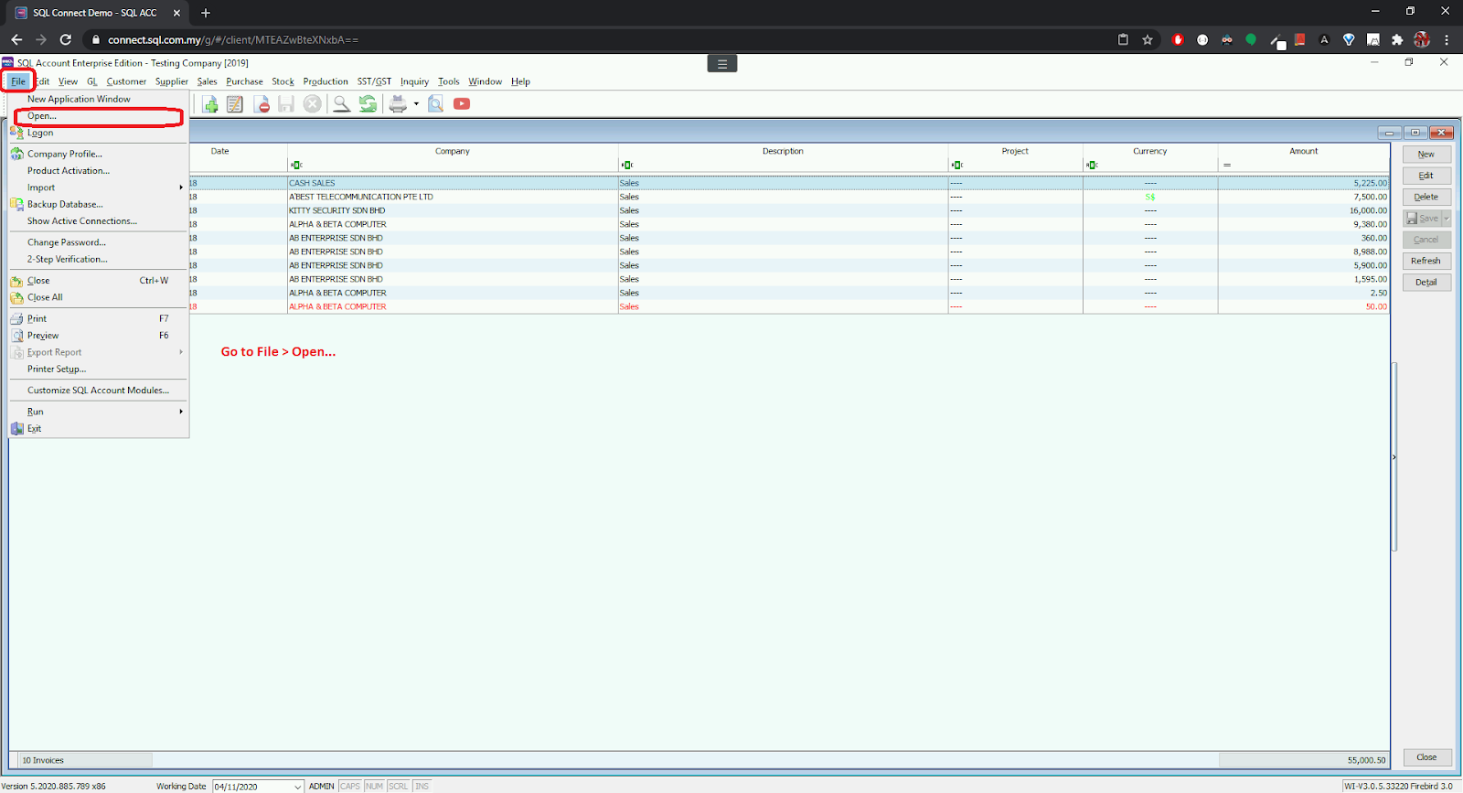Click the New document toolbar icon
The image size is (1463, 793).
tap(210, 104)
